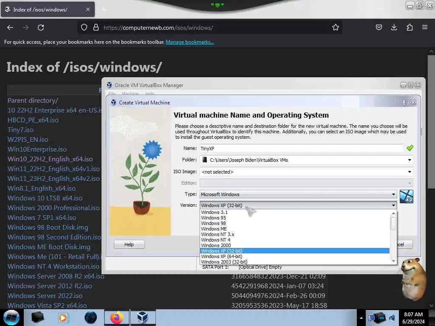Open the Firefox downloads panel

(394, 28)
